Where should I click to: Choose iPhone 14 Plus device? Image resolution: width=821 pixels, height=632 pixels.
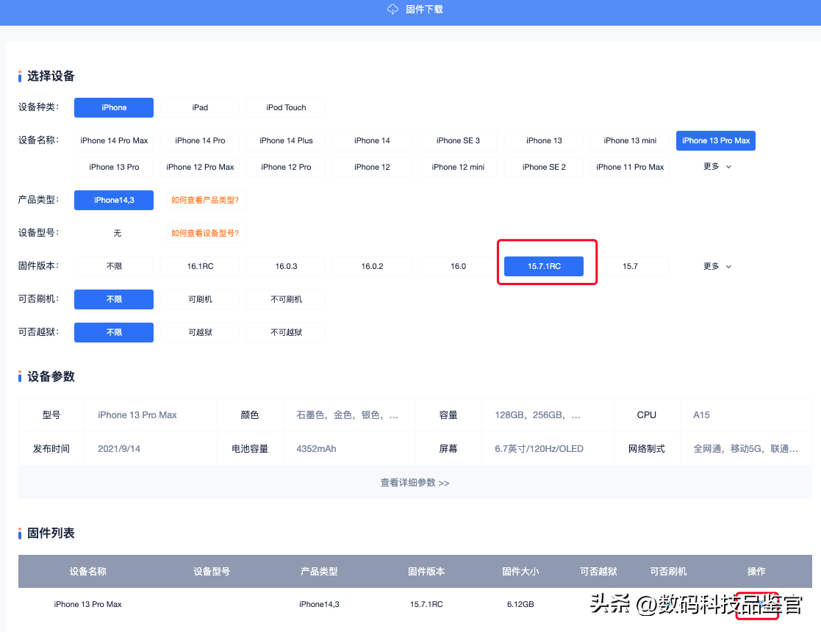coord(286,140)
